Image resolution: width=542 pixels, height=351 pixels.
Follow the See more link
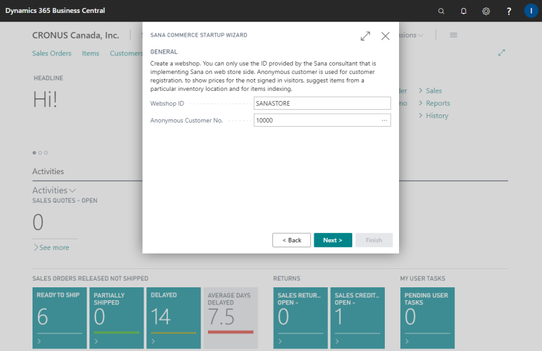[51, 247]
